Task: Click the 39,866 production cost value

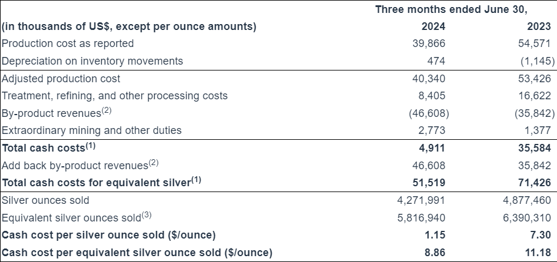Action: pos(431,43)
